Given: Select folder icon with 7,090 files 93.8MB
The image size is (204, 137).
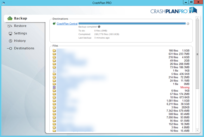Looking at the screenshot, I should (54, 118).
